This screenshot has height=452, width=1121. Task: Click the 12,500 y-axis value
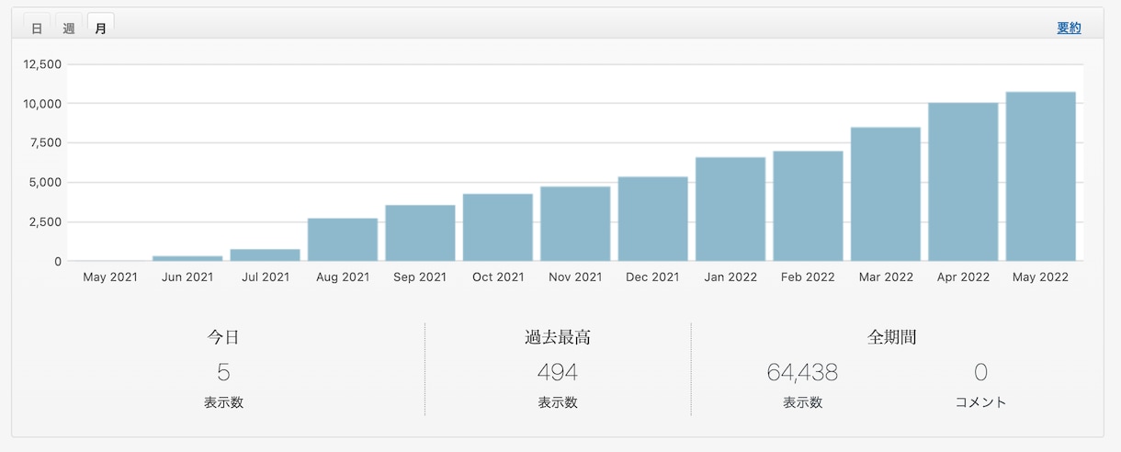[x=42, y=64]
